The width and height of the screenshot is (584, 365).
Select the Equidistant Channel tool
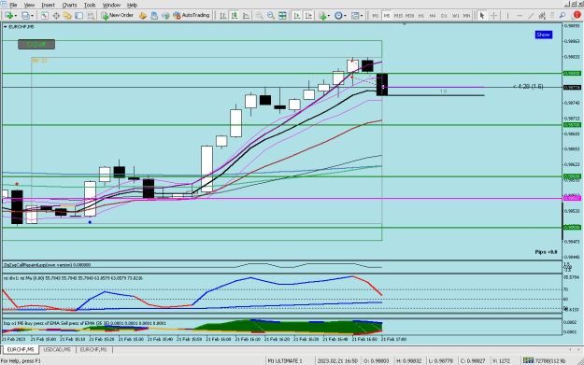[542, 16]
